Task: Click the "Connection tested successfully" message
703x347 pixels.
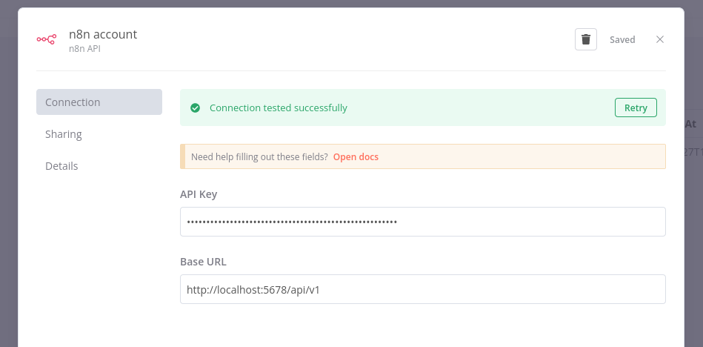Action: (x=279, y=108)
